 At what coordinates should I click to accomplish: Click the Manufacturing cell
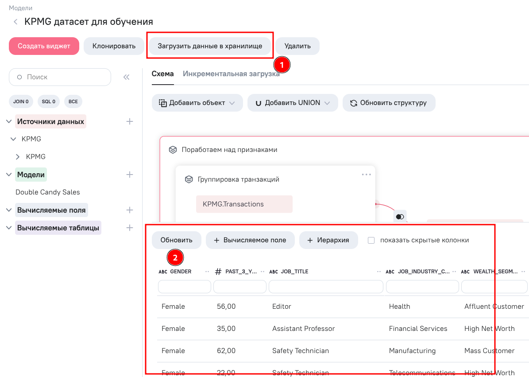pyautogui.click(x=412, y=351)
